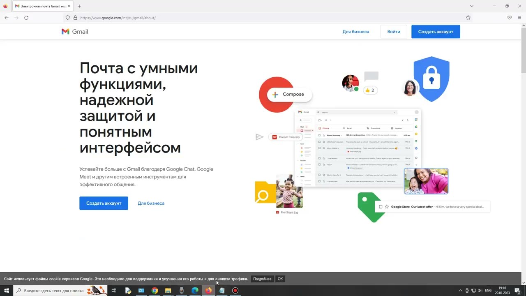The image size is (526, 296).
Task: Open the microphone app in taskbar
Action: pos(181,291)
